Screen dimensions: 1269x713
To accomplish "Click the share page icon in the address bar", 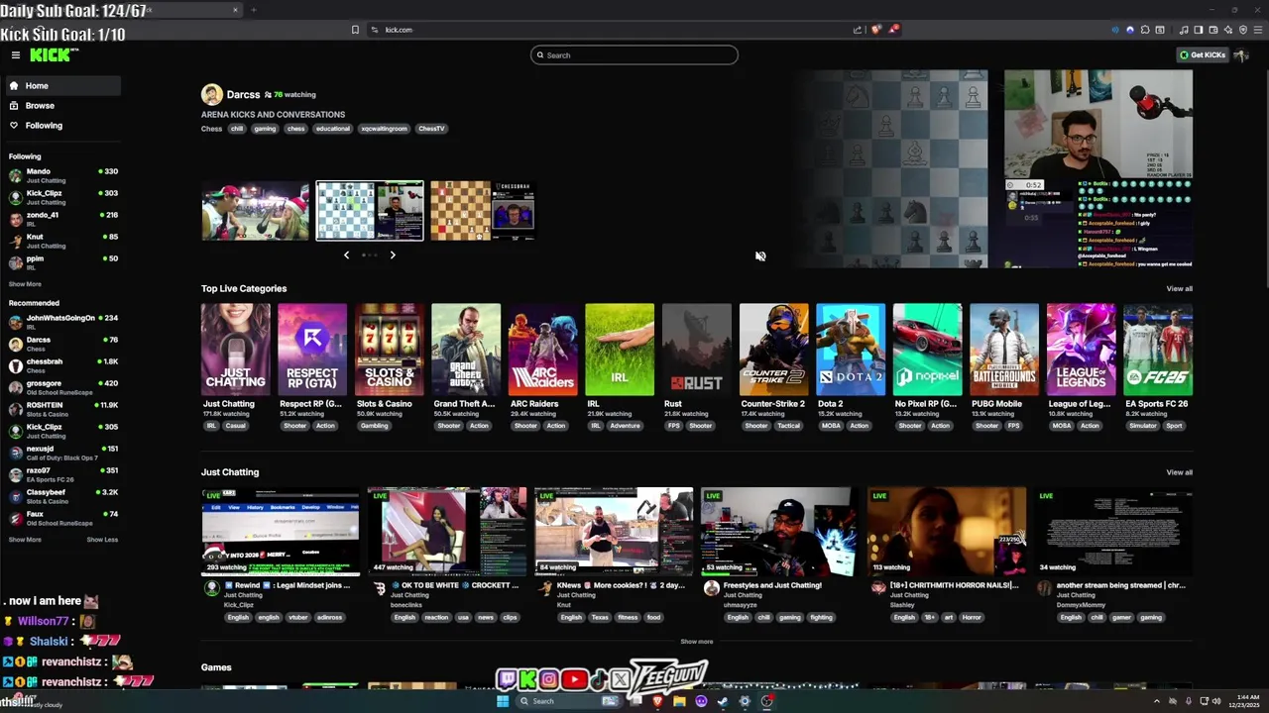I will coord(858,30).
